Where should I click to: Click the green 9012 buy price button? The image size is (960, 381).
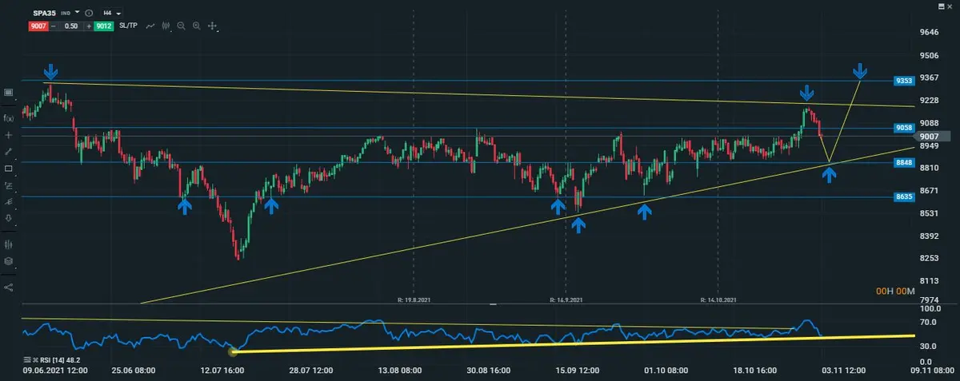pos(103,26)
